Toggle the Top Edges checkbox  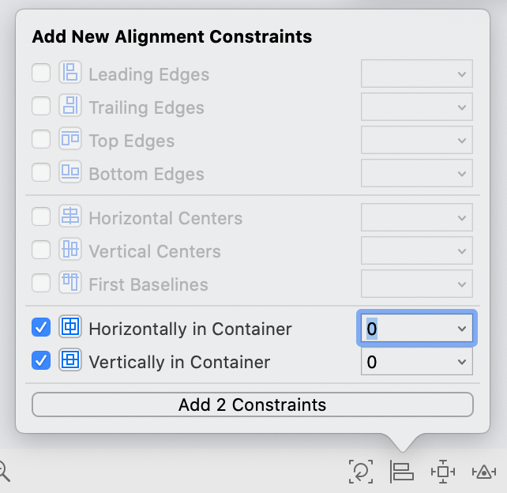41,140
